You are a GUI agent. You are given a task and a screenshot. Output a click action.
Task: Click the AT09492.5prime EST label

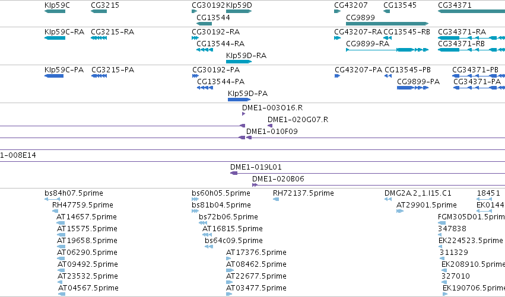pyautogui.click(x=88, y=264)
